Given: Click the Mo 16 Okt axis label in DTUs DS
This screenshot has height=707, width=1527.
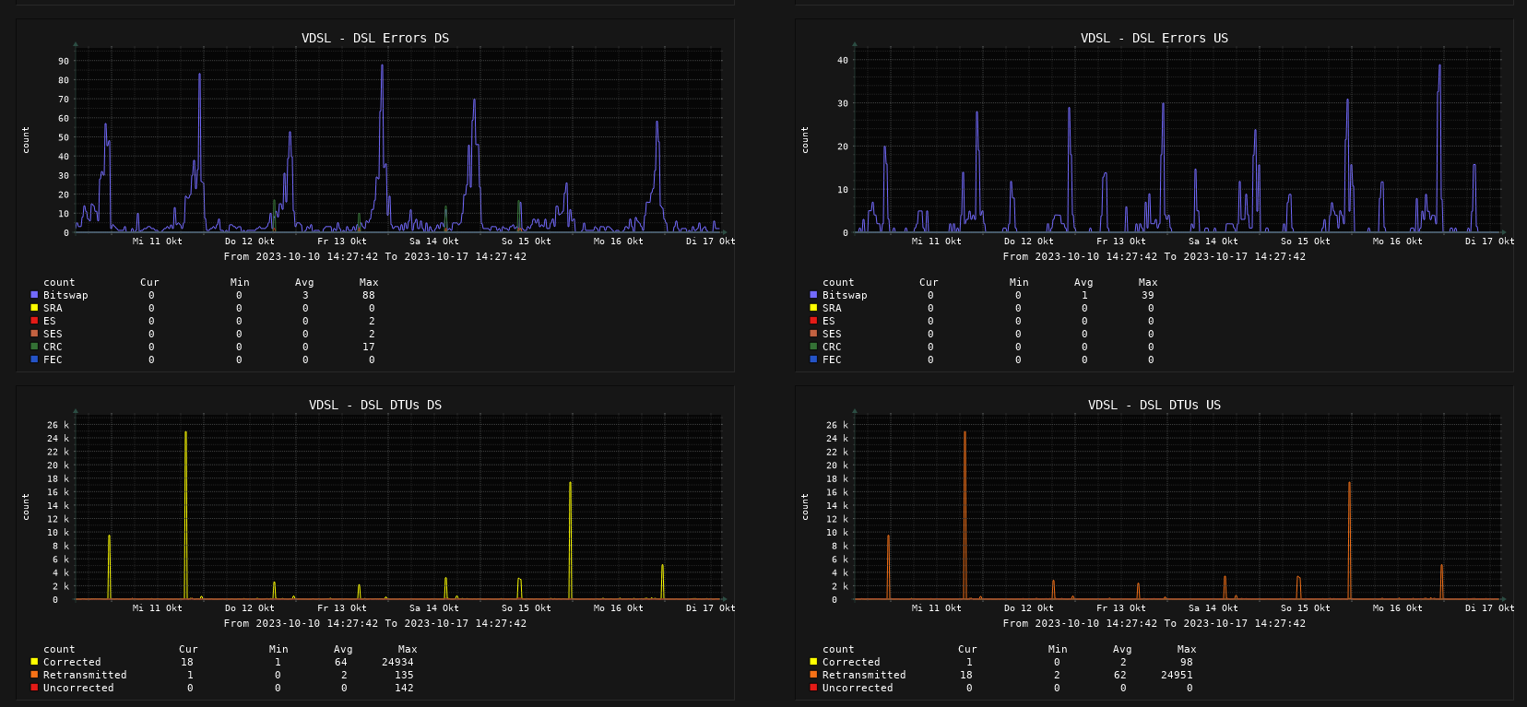Looking at the screenshot, I should (x=619, y=608).
